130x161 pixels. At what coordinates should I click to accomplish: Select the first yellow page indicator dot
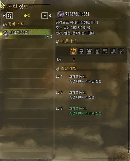point(25,16)
